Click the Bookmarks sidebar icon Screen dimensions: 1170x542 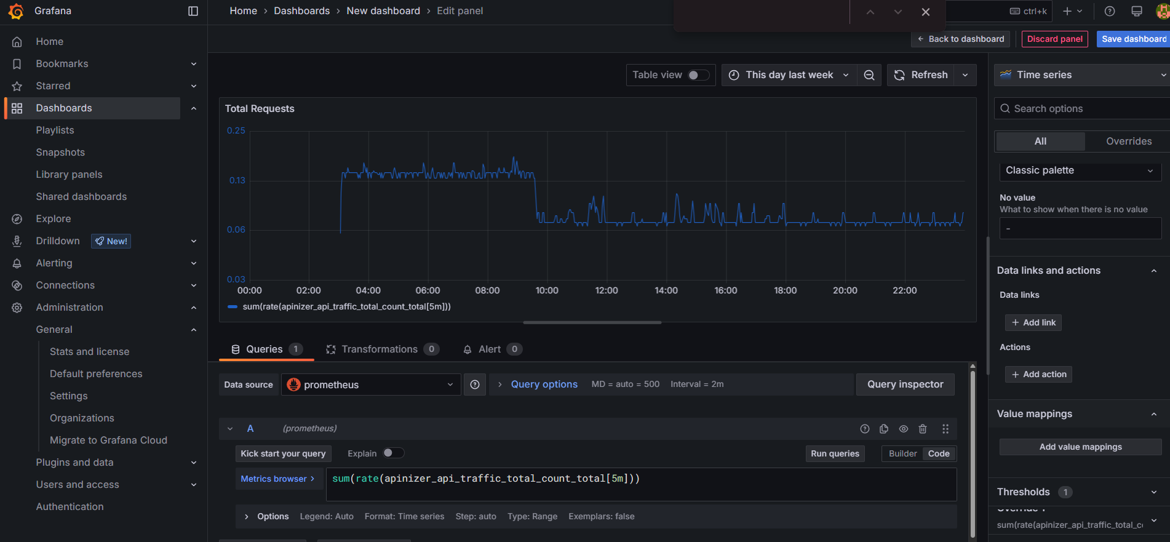click(17, 64)
